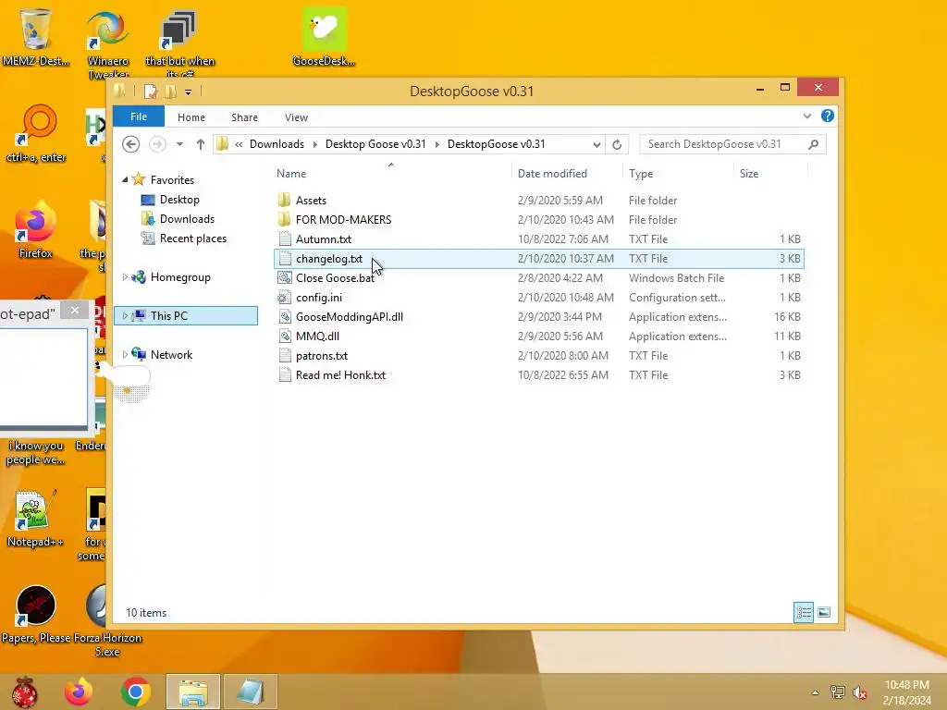This screenshot has height=710, width=947.
Task: Launch Firefox from the taskbar
Action: [79, 692]
